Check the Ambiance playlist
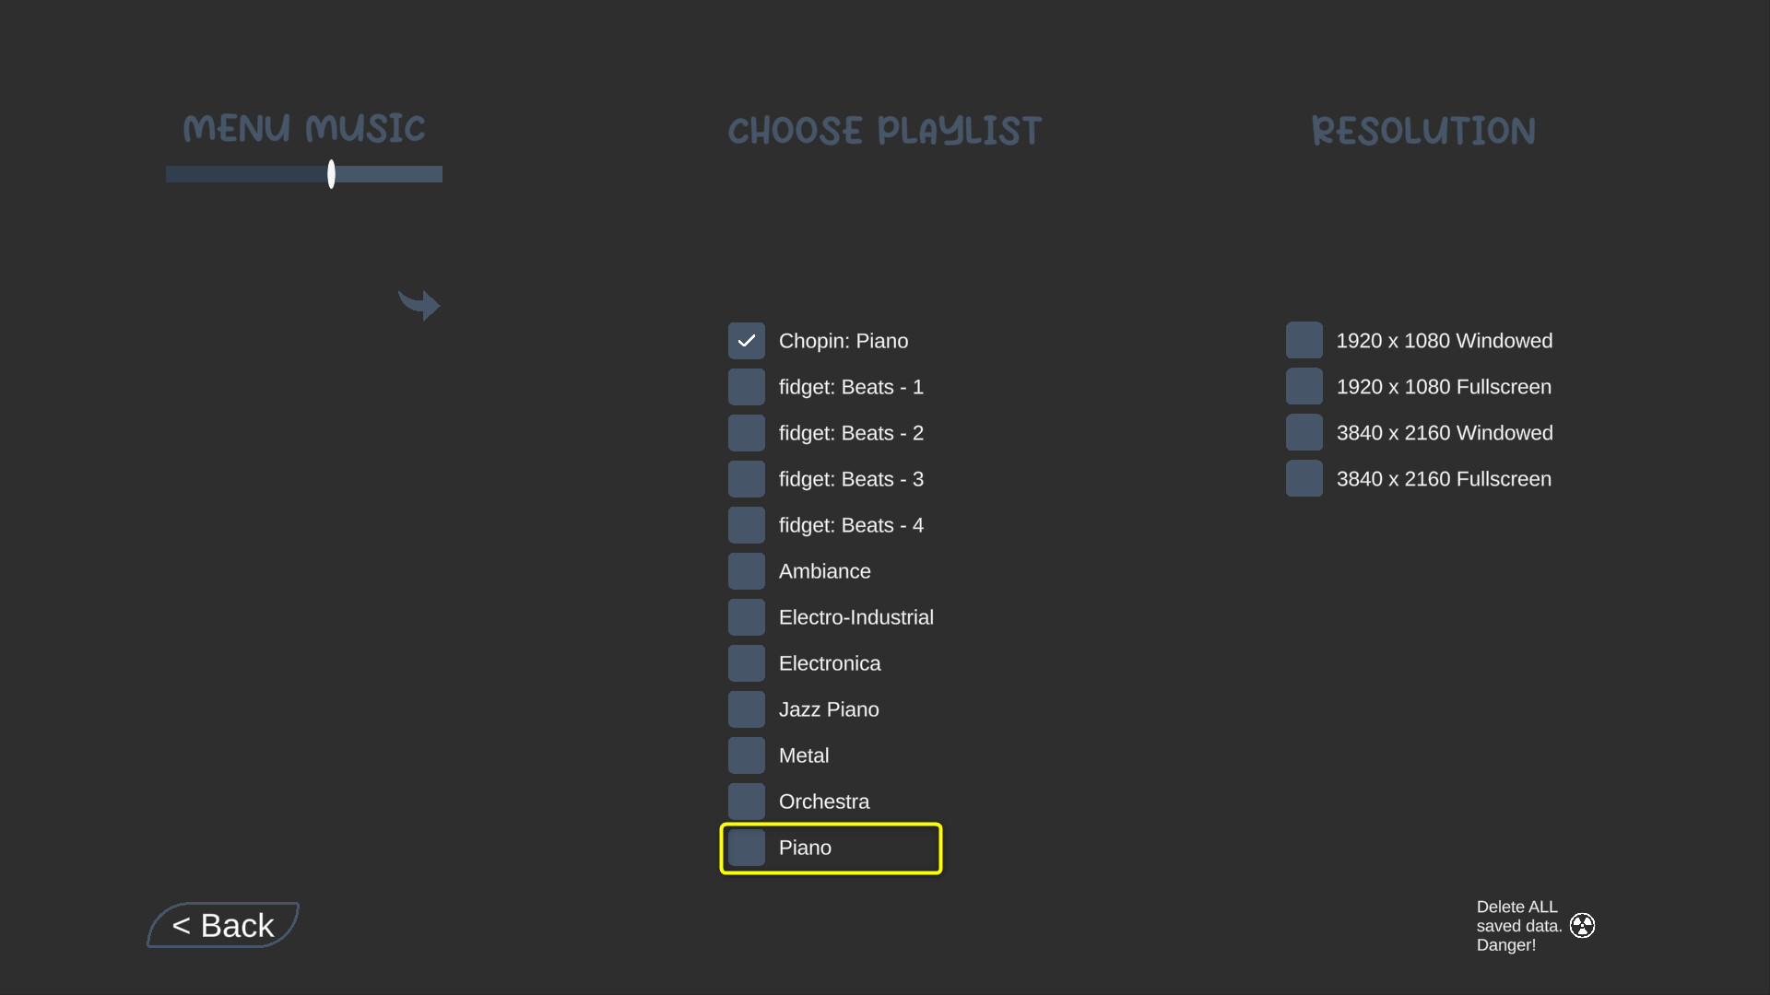This screenshot has height=995, width=1770. tap(747, 570)
